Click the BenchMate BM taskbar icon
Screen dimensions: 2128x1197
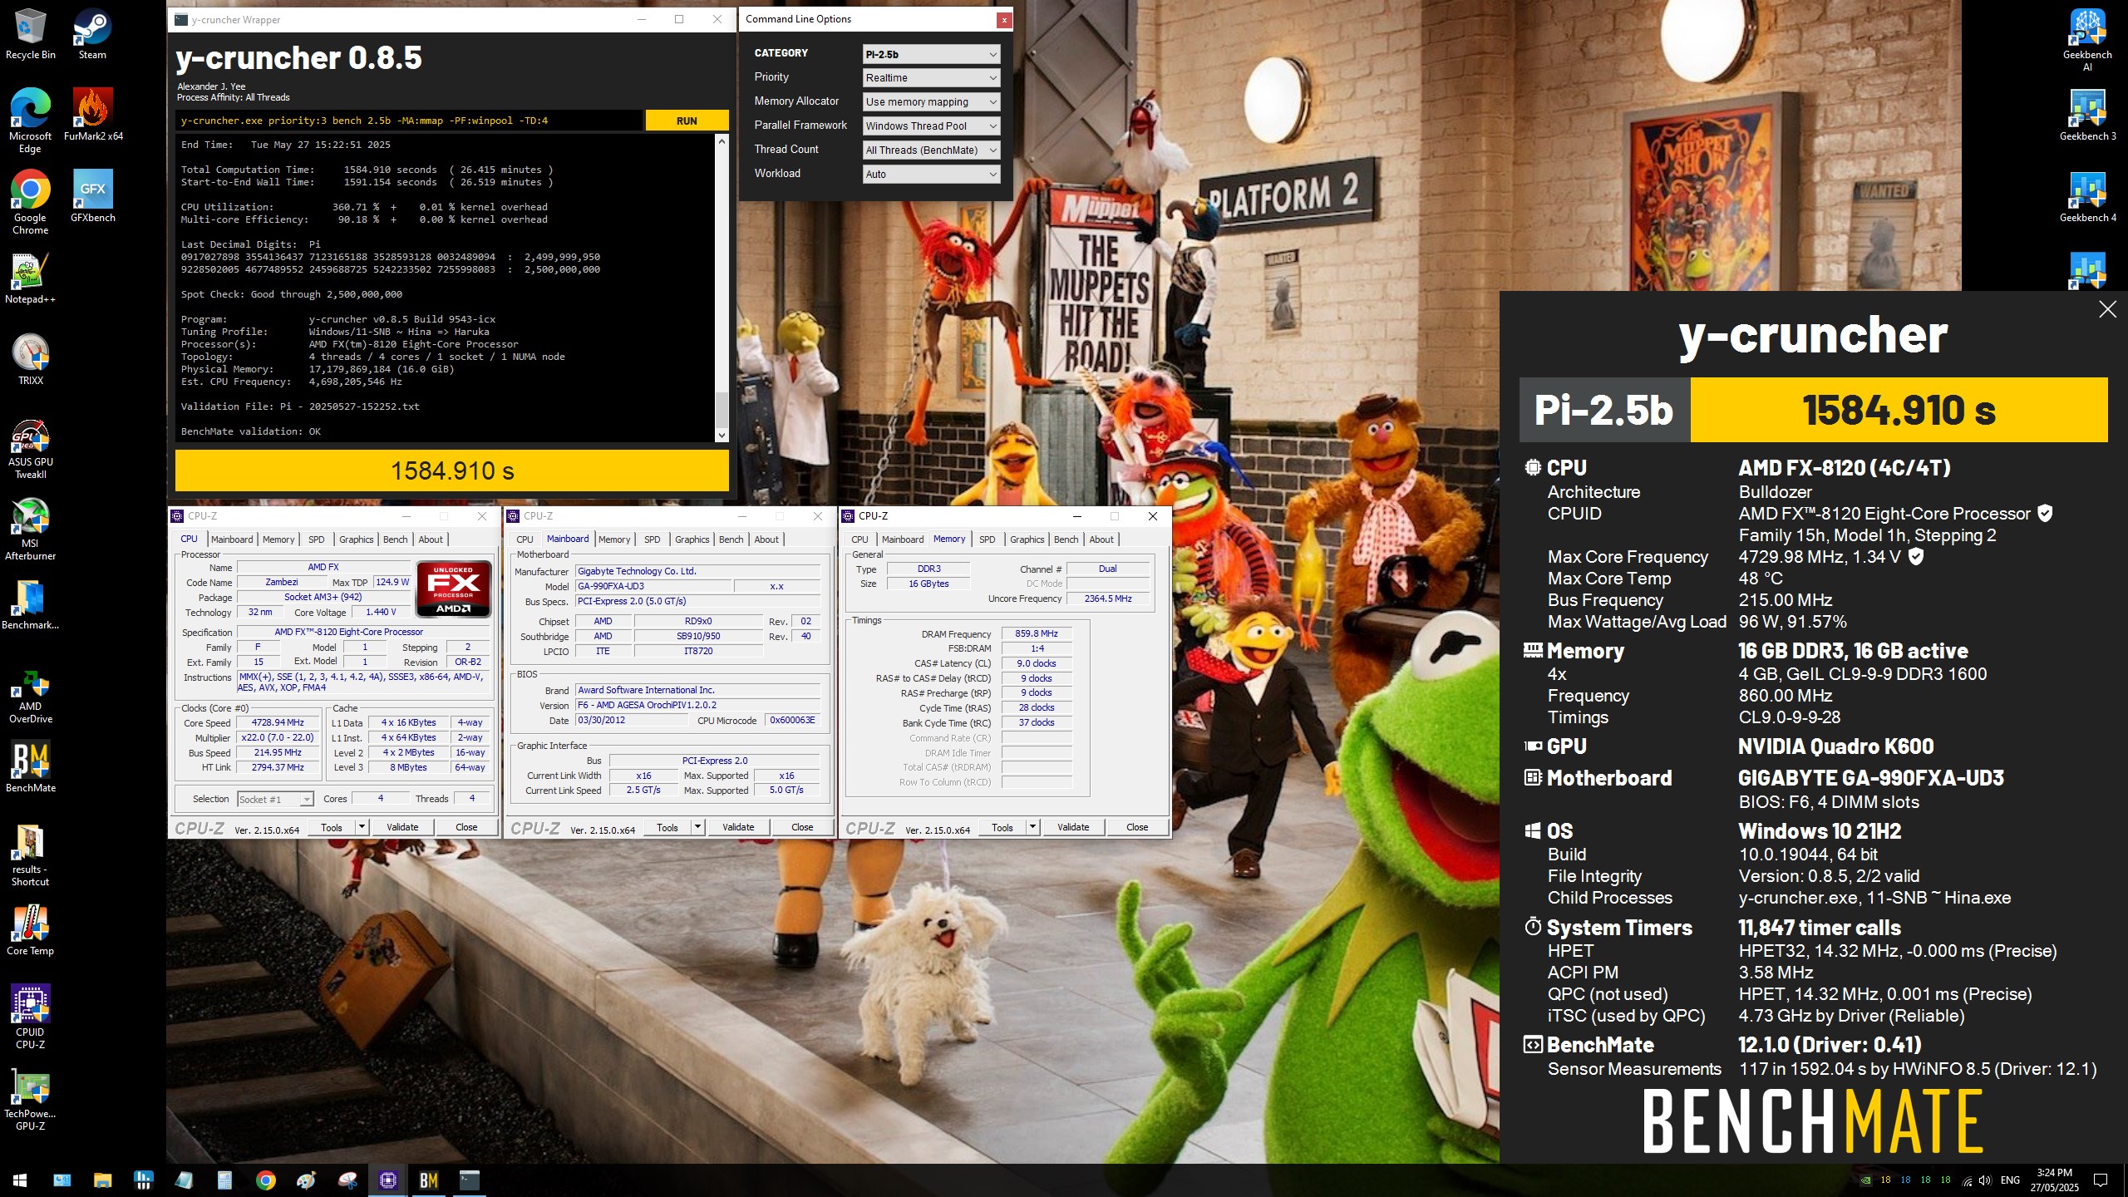(429, 1180)
